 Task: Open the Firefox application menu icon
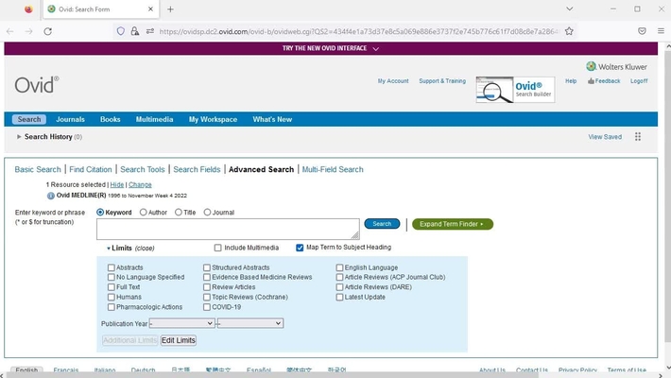[x=660, y=31]
